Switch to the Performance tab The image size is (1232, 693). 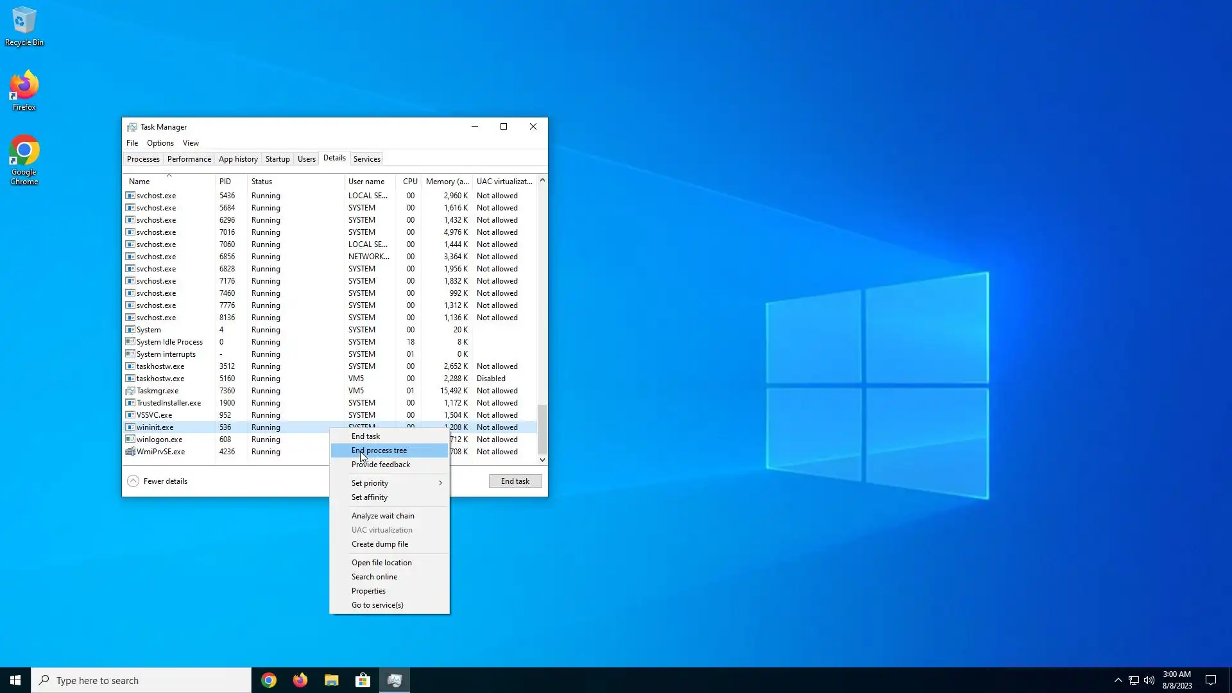click(189, 159)
